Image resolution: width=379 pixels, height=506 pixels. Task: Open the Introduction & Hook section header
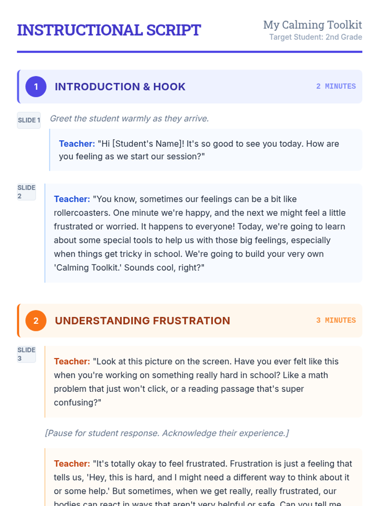tap(189, 87)
